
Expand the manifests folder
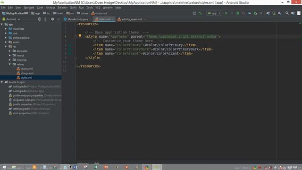point(6,29)
